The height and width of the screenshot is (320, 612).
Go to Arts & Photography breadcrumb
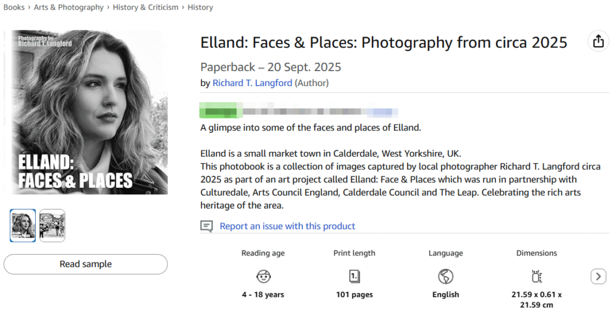[68, 7]
